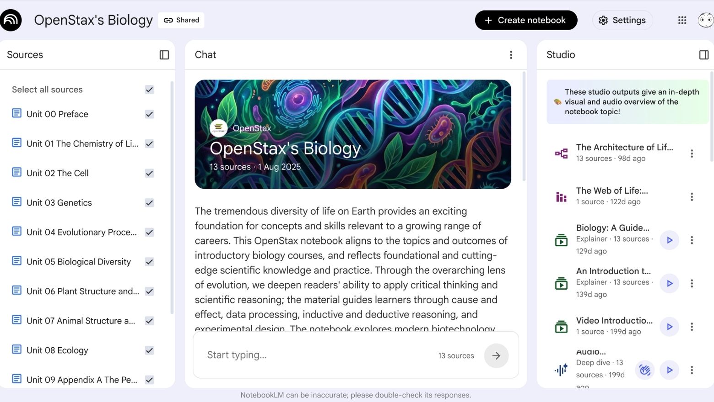Focus the Start typing chat input
Viewport: 714px width, 402px height.
[316, 355]
